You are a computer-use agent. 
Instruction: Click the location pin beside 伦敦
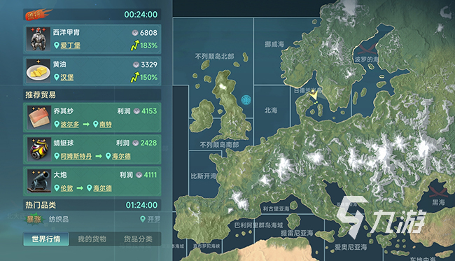point(57,188)
